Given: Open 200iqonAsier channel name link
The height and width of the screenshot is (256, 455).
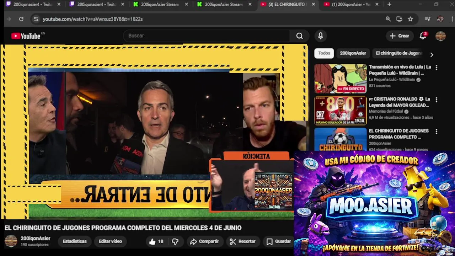Looking at the screenshot, I should click(36, 239).
